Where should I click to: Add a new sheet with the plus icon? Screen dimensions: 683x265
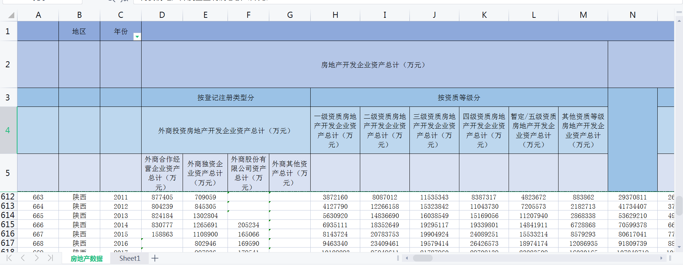coord(155,258)
